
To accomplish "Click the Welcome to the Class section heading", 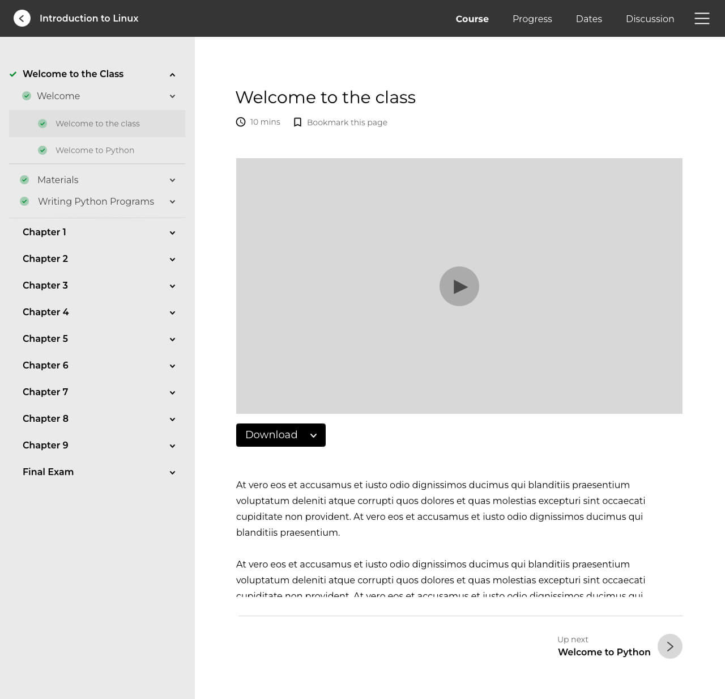I will [x=73, y=74].
